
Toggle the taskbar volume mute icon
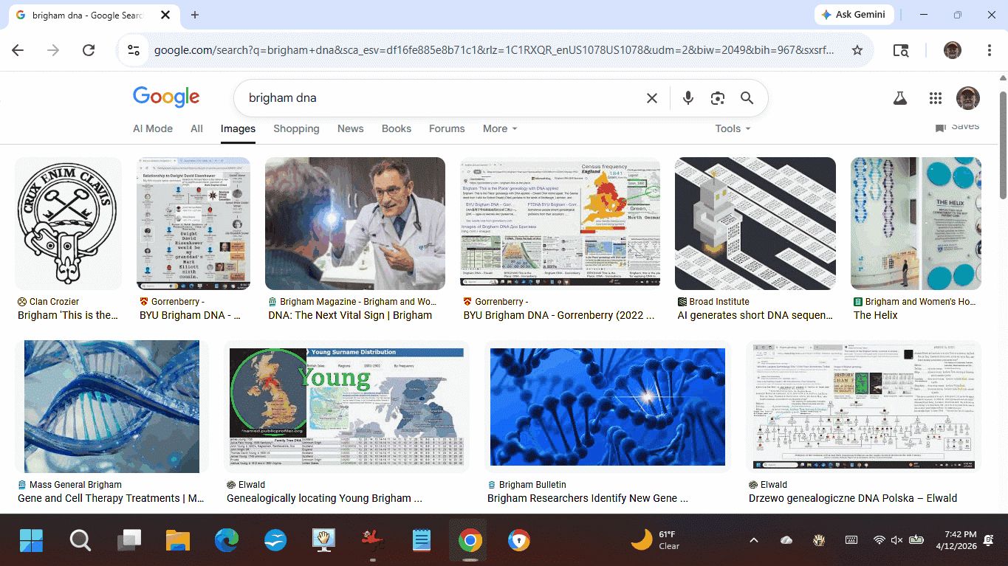click(x=897, y=540)
